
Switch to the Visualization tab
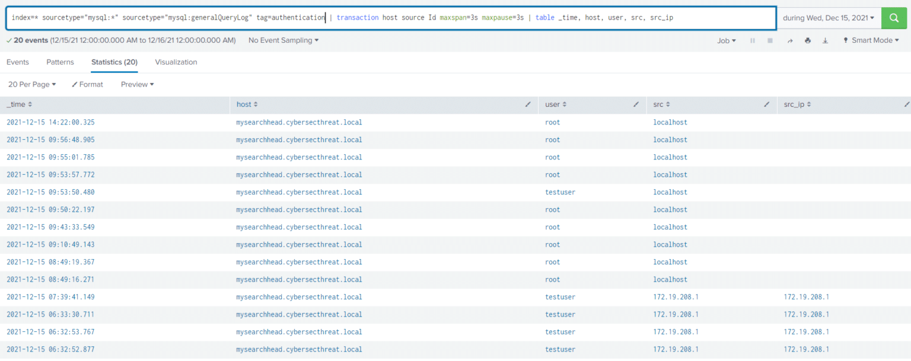176,62
